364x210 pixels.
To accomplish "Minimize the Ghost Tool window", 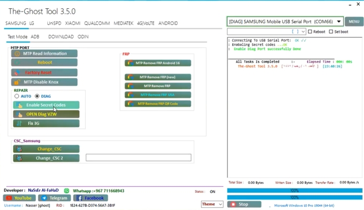I will point(350,4).
